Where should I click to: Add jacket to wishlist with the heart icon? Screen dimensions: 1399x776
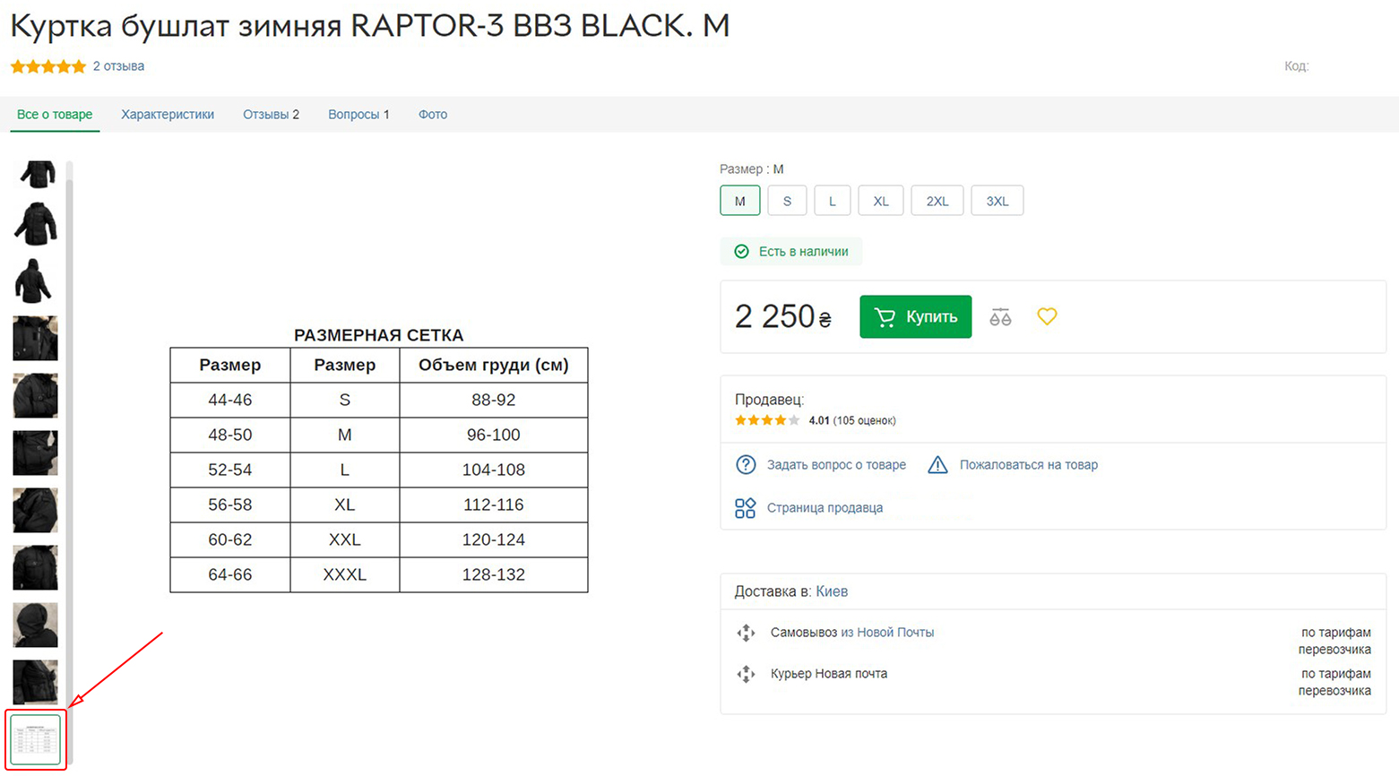click(1047, 316)
